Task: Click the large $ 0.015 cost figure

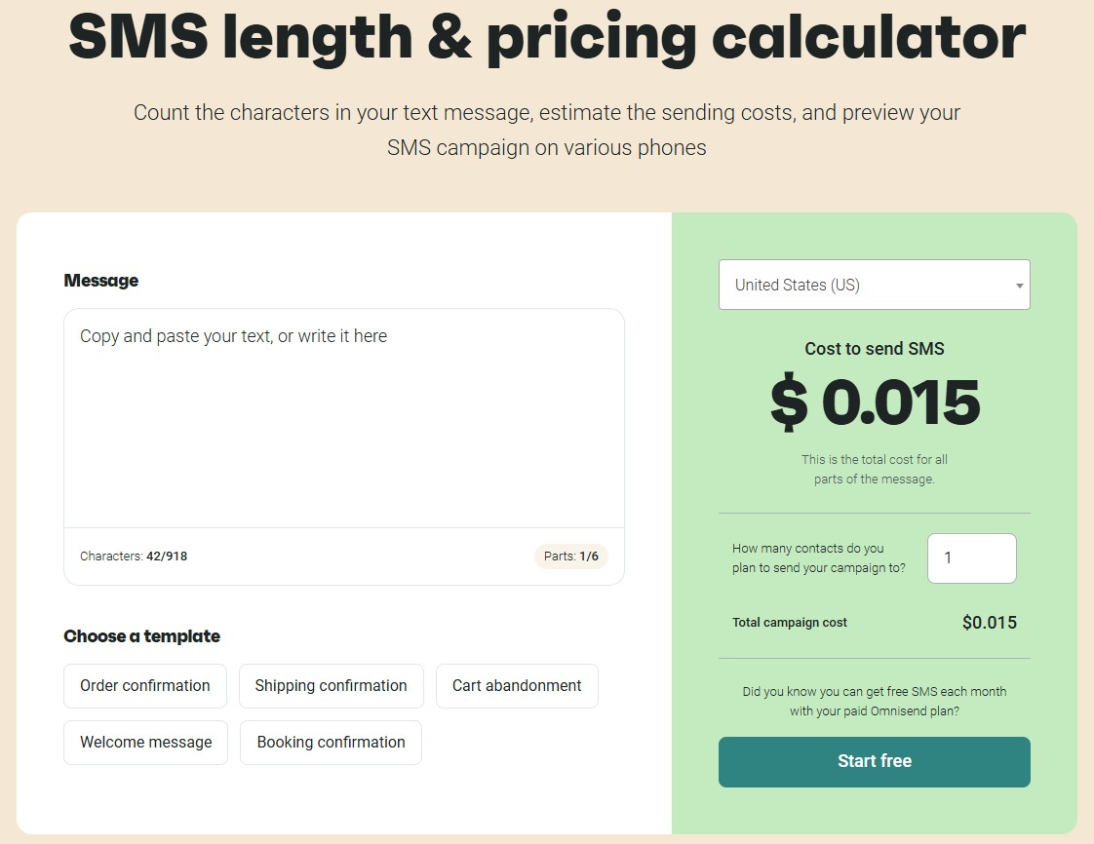Action: point(875,403)
